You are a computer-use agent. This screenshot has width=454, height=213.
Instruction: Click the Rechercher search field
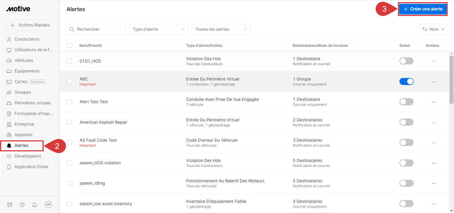(x=96, y=29)
